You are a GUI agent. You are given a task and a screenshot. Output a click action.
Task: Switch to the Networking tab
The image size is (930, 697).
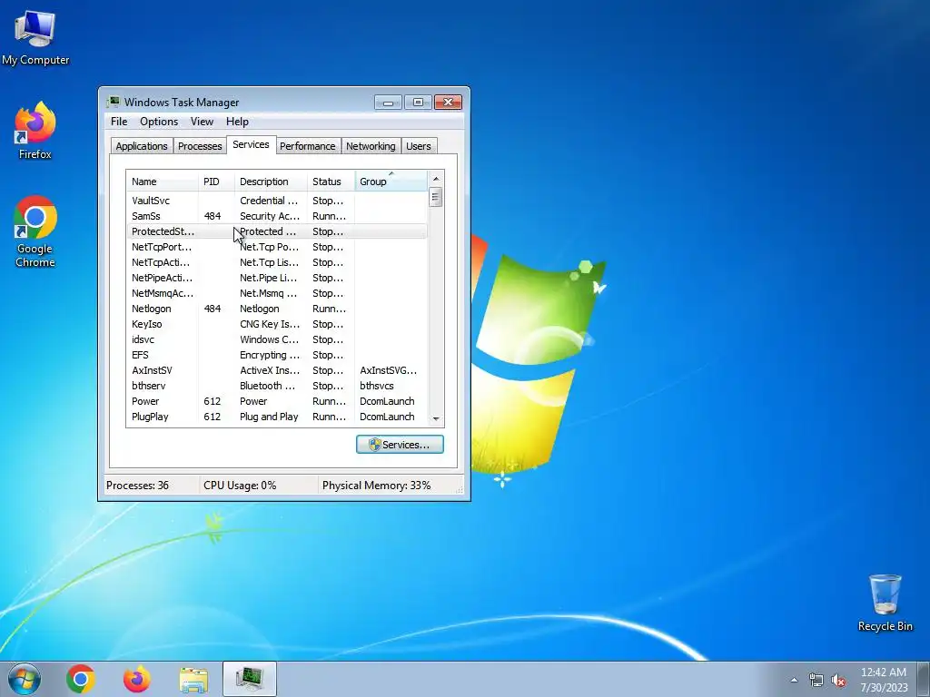371,146
